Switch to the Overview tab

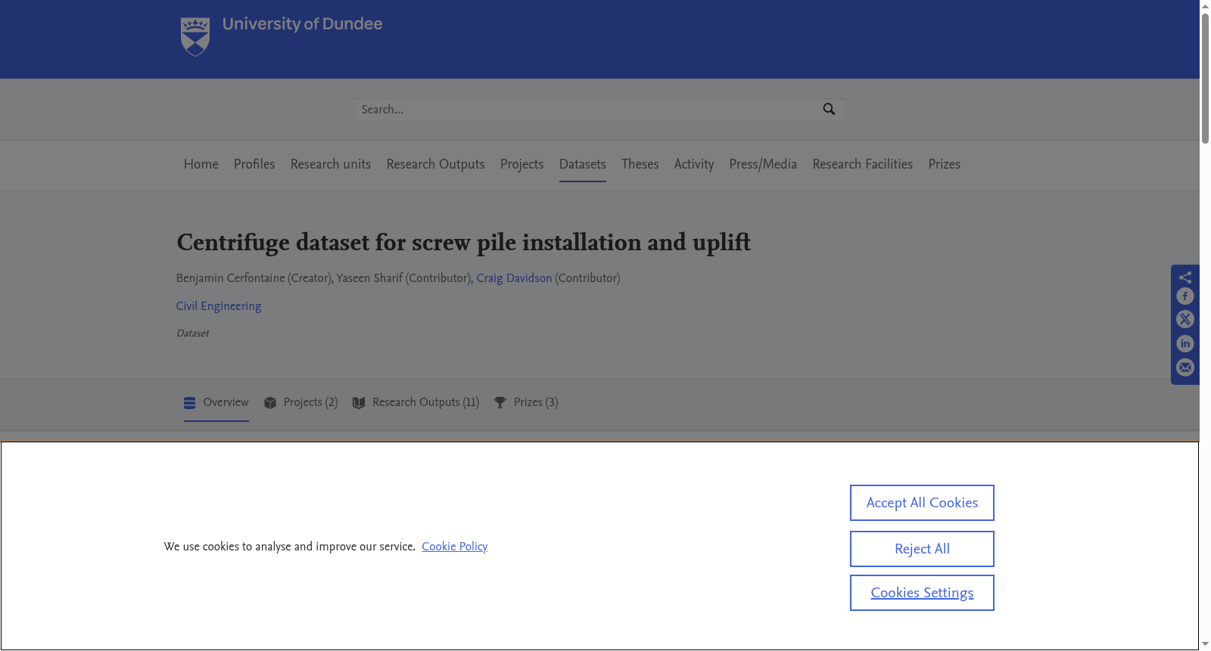(x=216, y=403)
